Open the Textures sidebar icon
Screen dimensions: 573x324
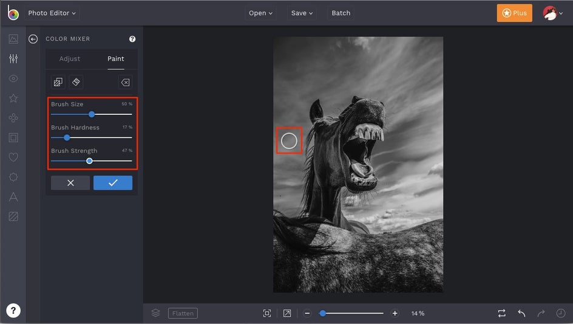tap(13, 217)
